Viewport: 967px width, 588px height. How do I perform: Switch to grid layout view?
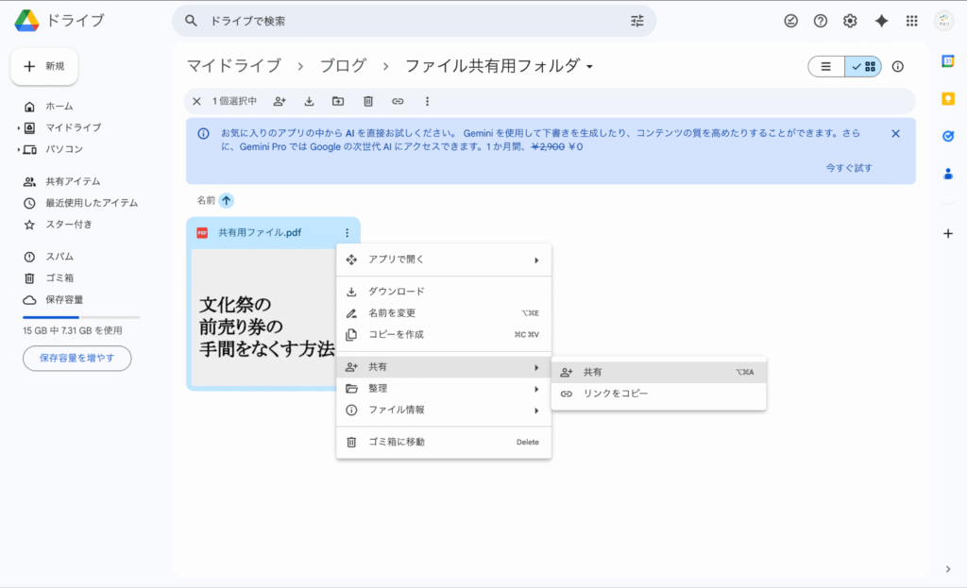tap(863, 66)
